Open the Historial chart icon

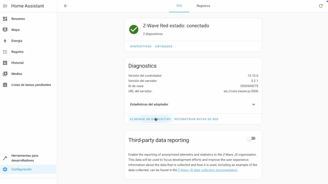pyautogui.click(x=5, y=63)
